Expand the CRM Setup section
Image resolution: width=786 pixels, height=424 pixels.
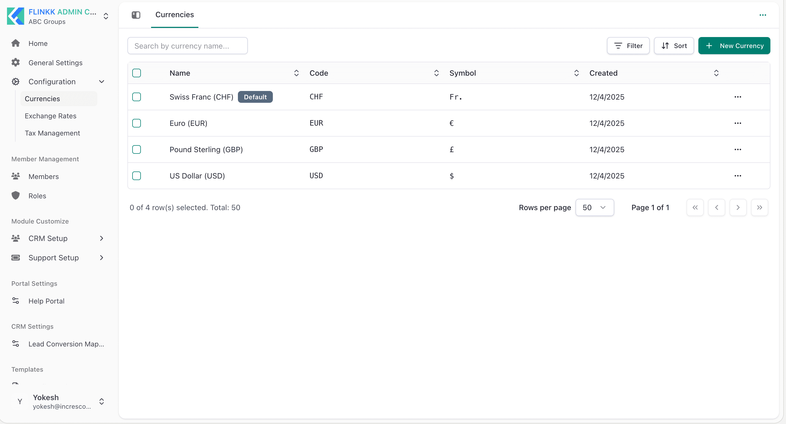(x=58, y=238)
